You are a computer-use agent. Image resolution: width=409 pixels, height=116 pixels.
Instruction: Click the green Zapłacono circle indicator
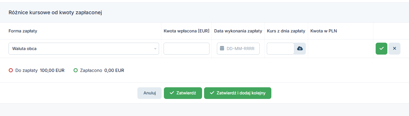click(76, 70)
